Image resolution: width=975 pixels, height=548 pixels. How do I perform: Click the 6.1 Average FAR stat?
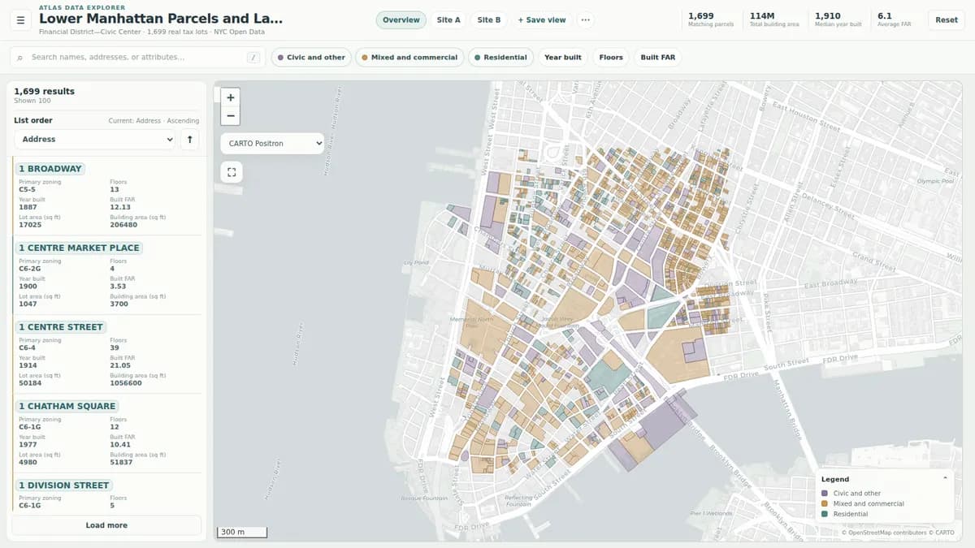pyautogui.click(x=894, y=19)
